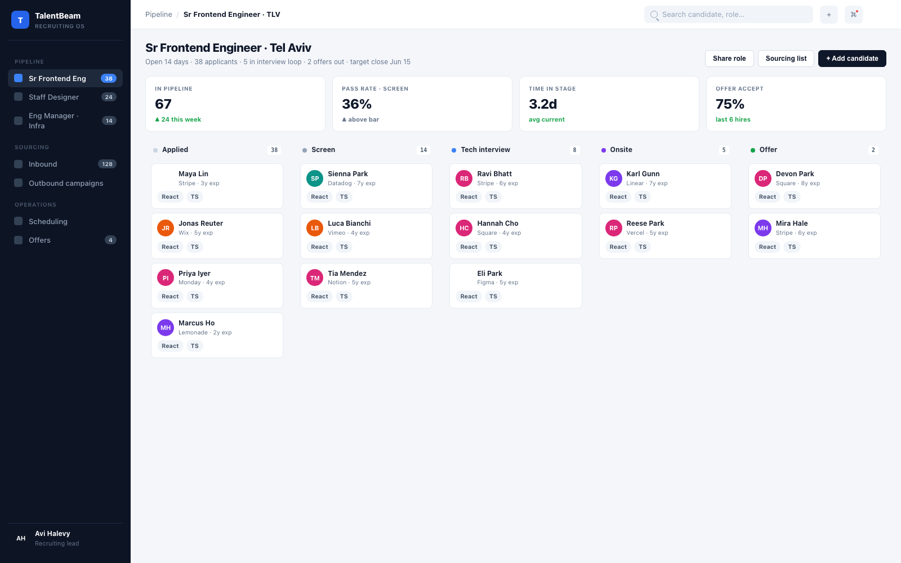Click the Pass Rate 36% stat card
The image size is (901, 563).
[422, 104]
